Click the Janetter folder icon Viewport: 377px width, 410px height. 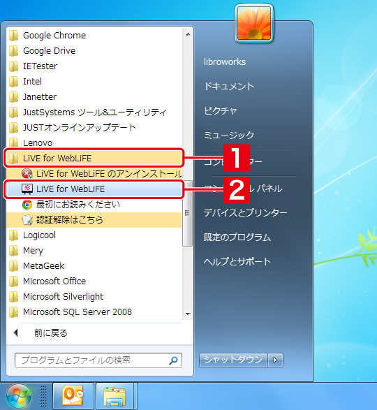[13, 97]
